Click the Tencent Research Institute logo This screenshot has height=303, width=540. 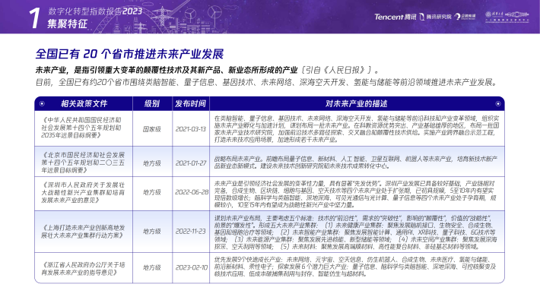(x=435, y=17)
